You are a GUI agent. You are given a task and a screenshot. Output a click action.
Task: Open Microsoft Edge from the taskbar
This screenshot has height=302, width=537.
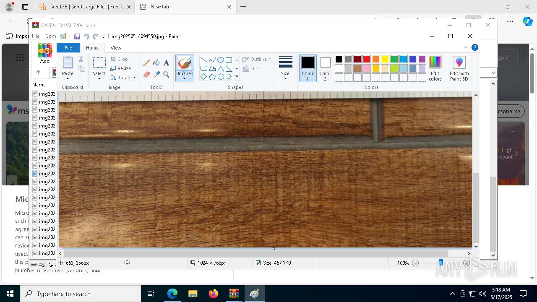[172, 294]
